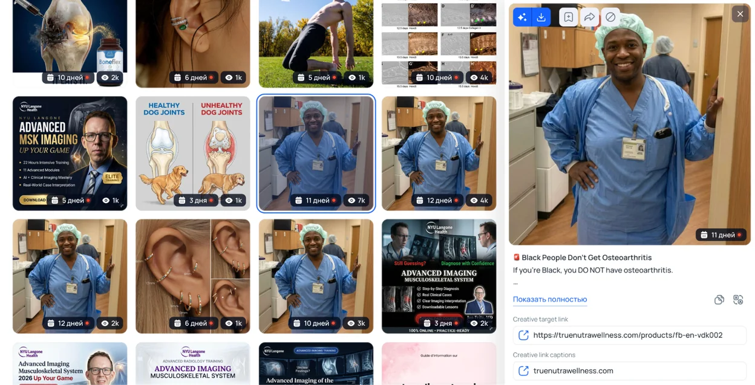
Task: Open the Advanced MSK Imaging ad thumbnail
Action: 70,154
